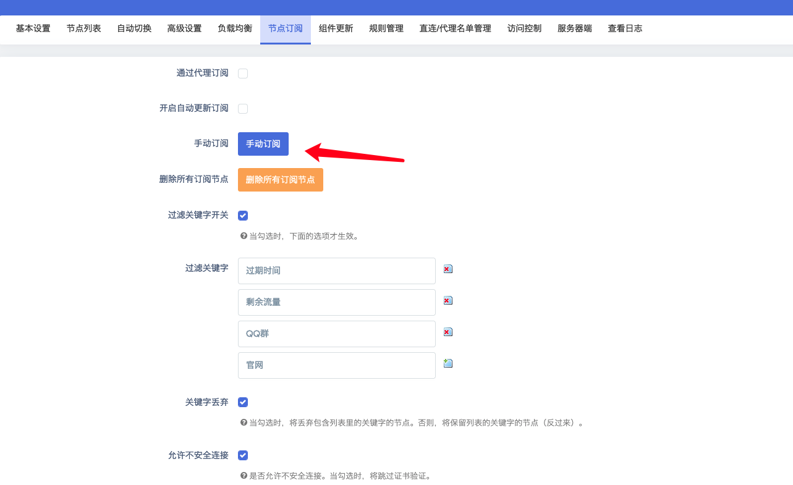Click the 允许不安全连接 label

point(198,455)
